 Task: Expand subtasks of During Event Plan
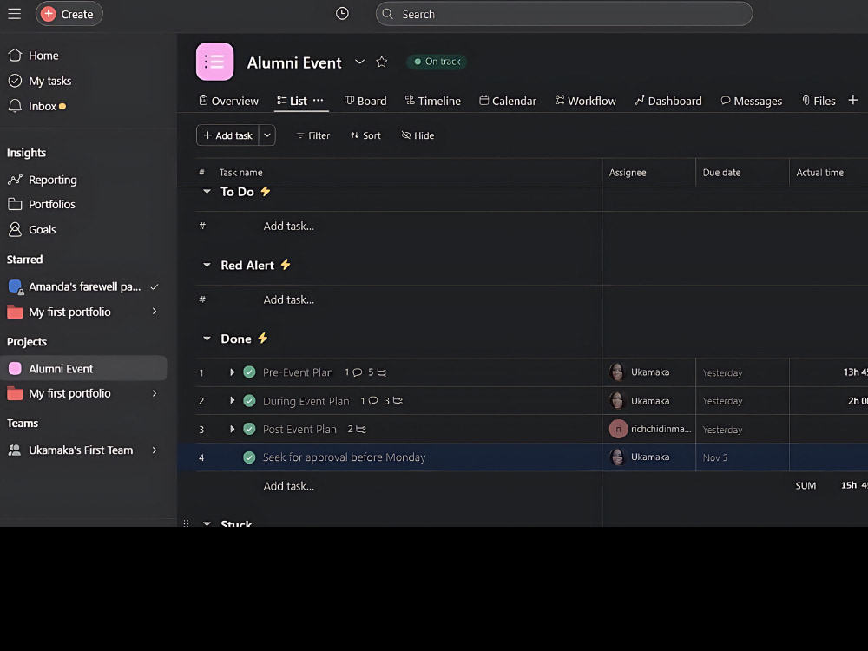[x=233, y=400]
